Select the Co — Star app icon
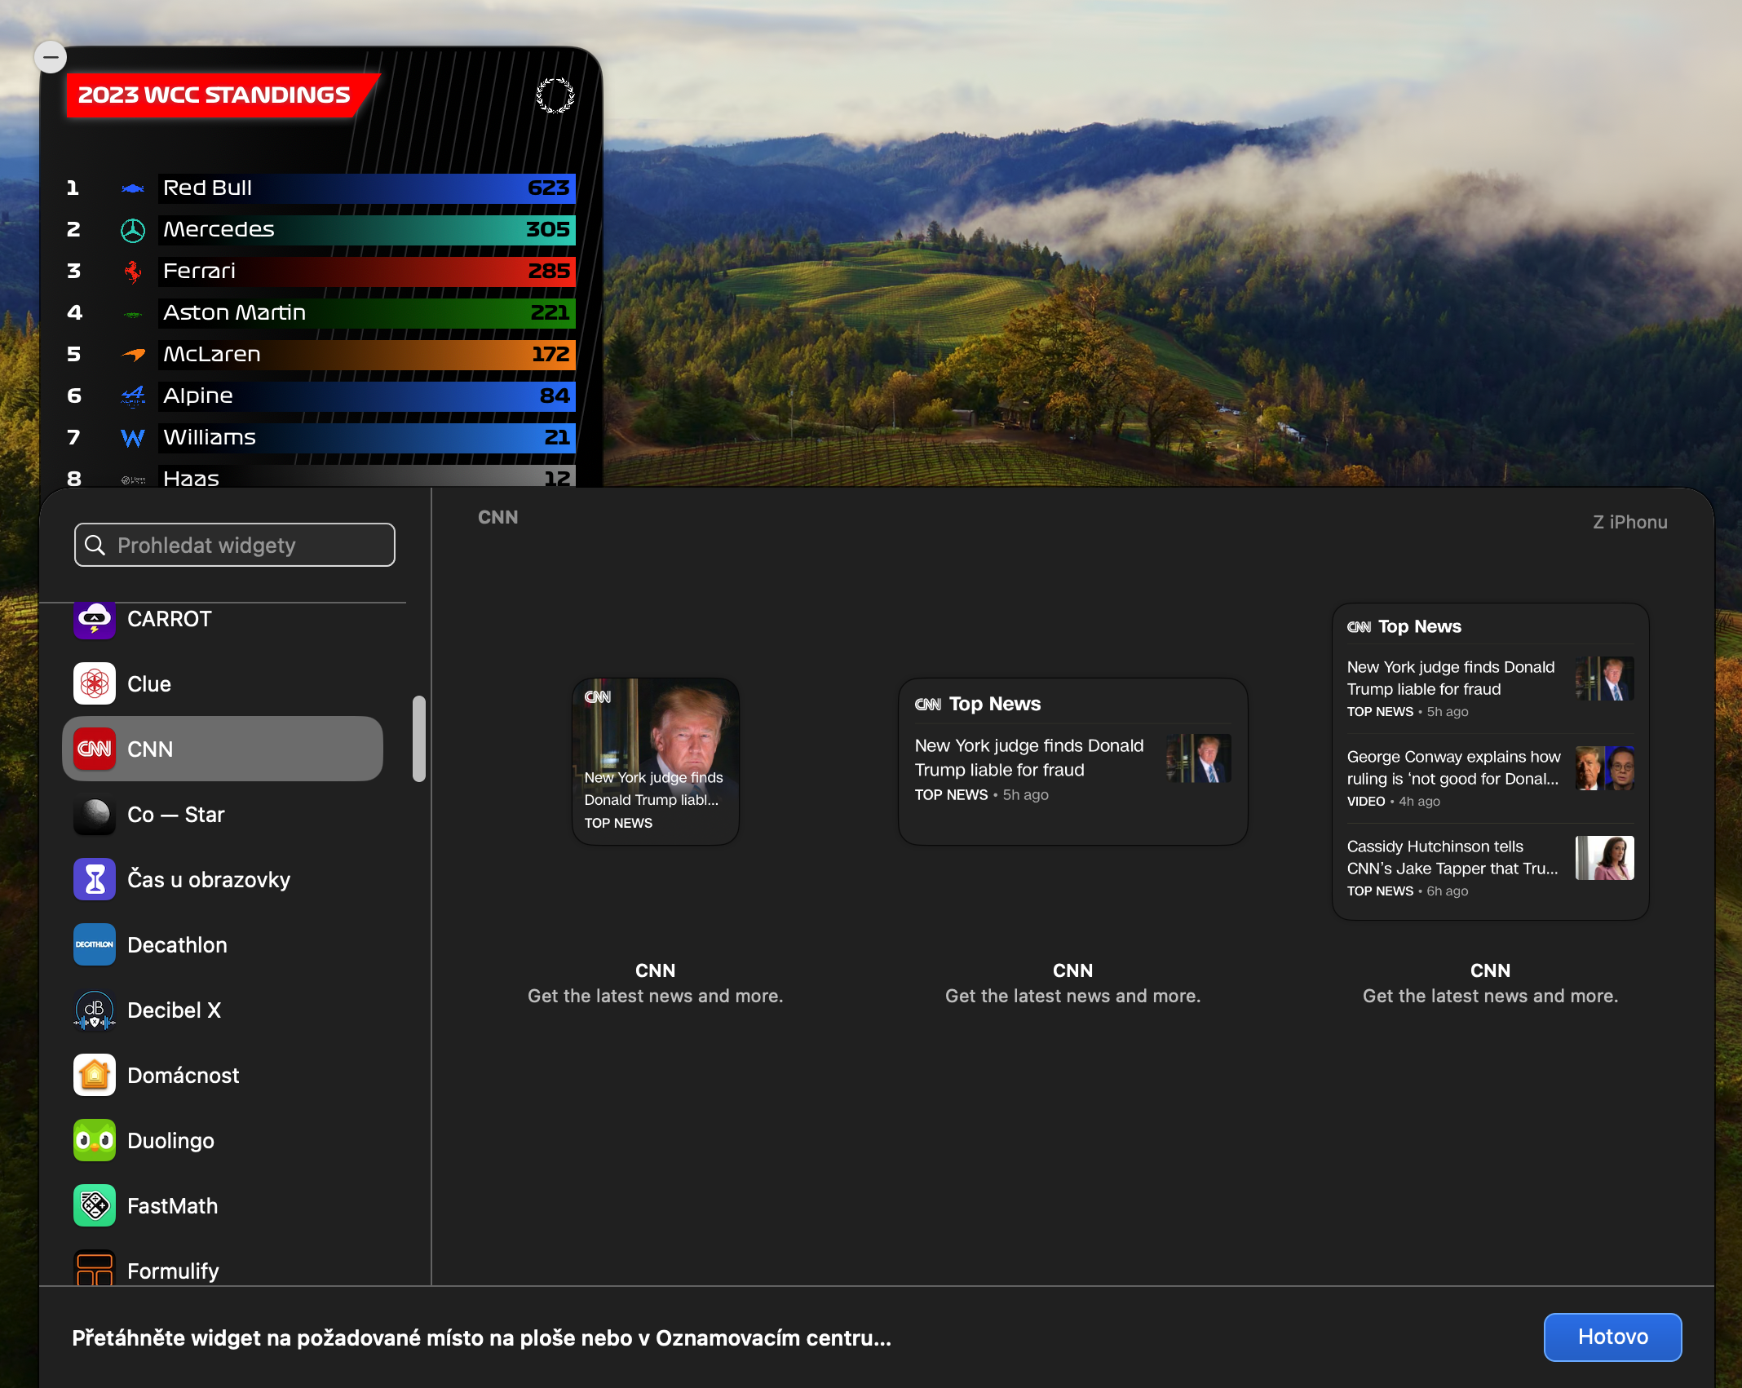Screen dimensions: 1742x1388 coord(95,815)
